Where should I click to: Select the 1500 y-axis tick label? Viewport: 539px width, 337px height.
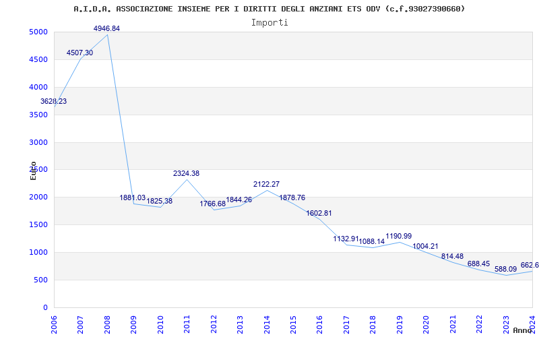tap(38, 225)
